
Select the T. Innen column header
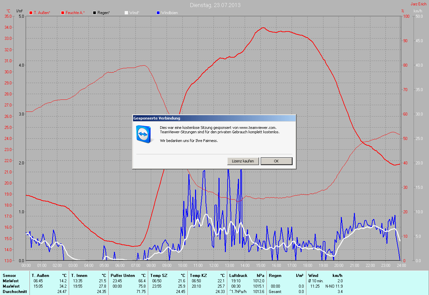point(79,276)
